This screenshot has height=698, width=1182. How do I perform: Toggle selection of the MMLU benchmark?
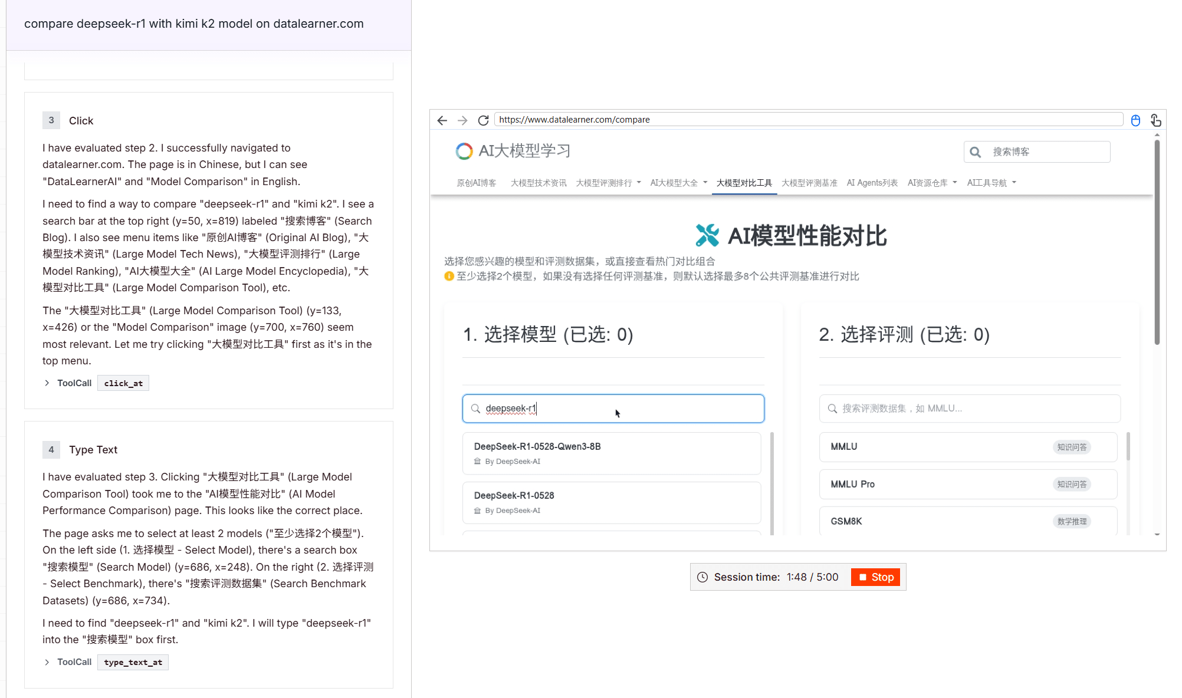tap(967, 447)
